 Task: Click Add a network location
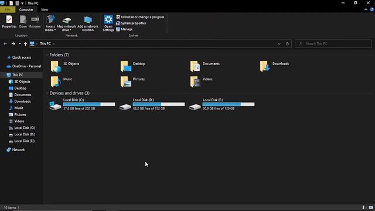click(x=88, y=23)
